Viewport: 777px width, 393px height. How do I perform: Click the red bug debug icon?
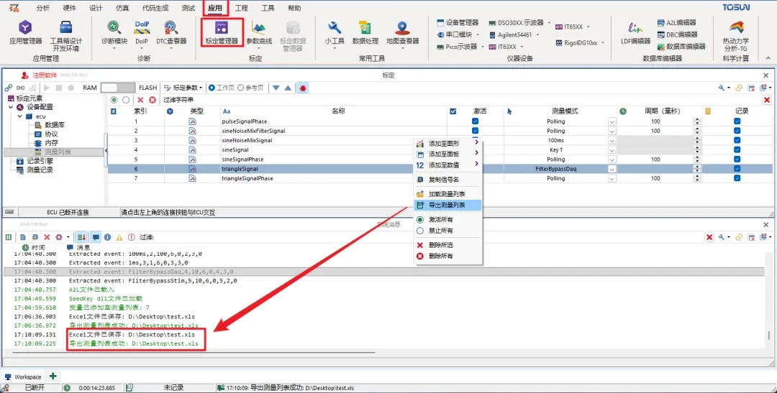coord(302,88)
